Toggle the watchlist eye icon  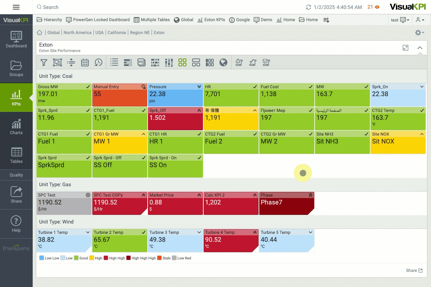pos(377,7)
